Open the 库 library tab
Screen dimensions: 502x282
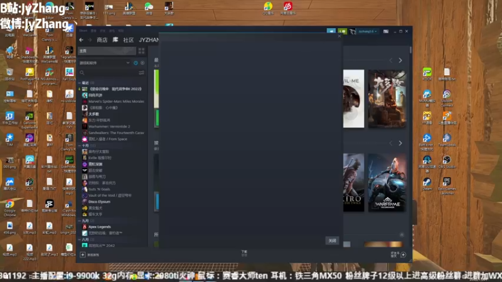pyautogui.click(x=115, y=40)
